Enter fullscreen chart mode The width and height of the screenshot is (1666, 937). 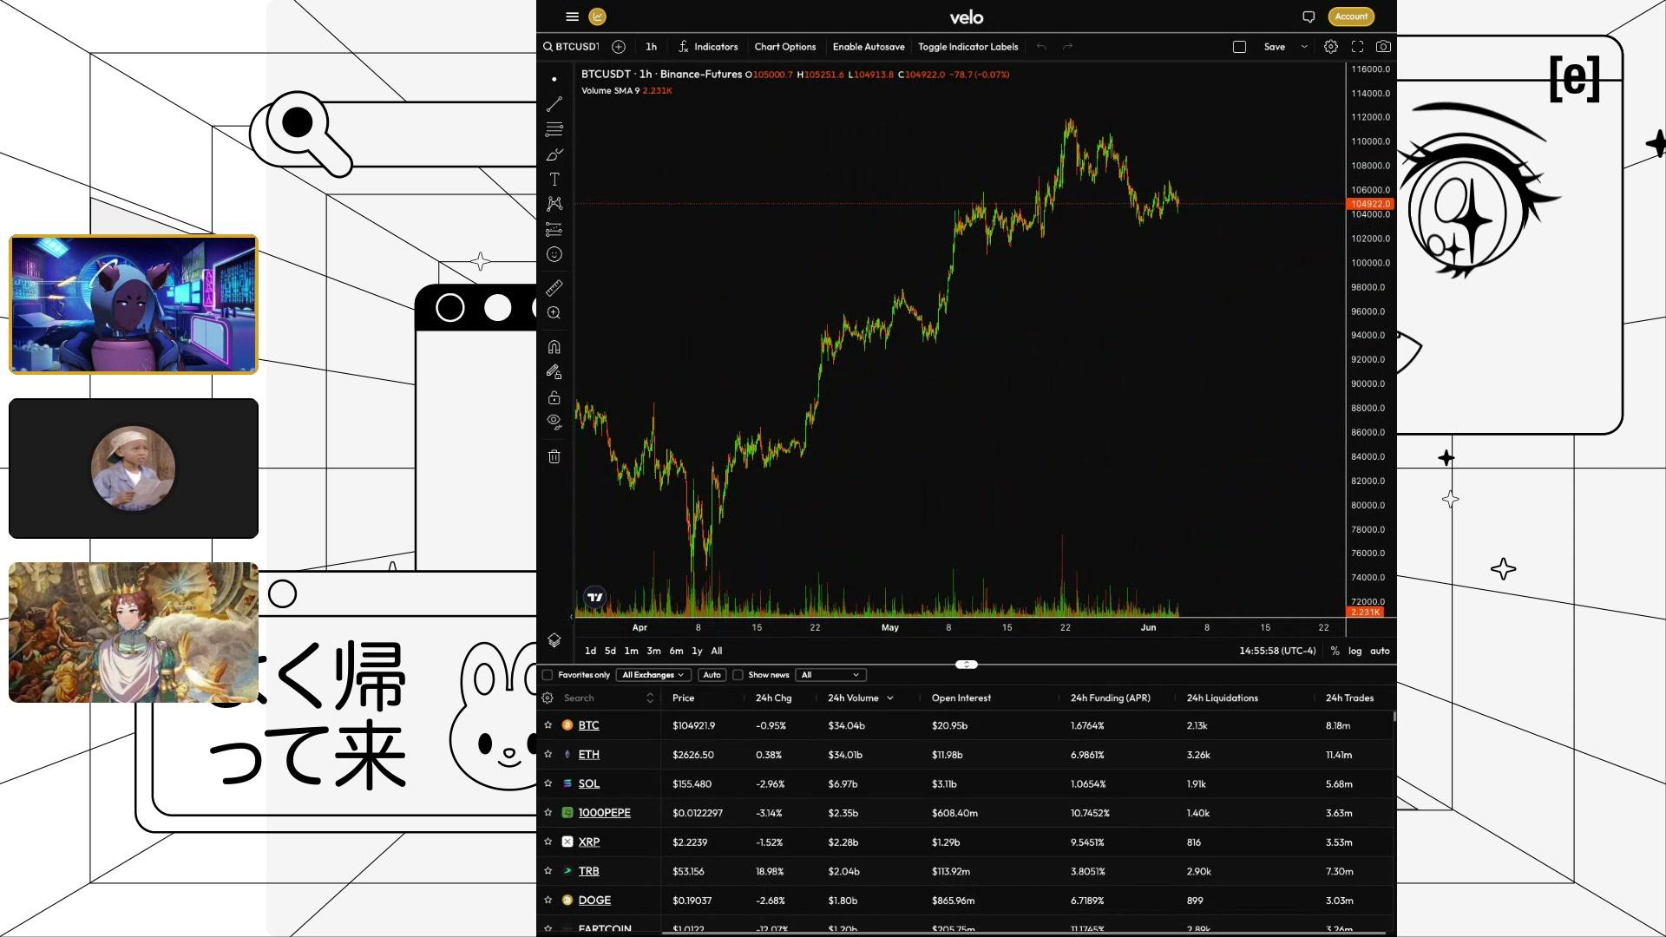click(x=1358, y=47)
